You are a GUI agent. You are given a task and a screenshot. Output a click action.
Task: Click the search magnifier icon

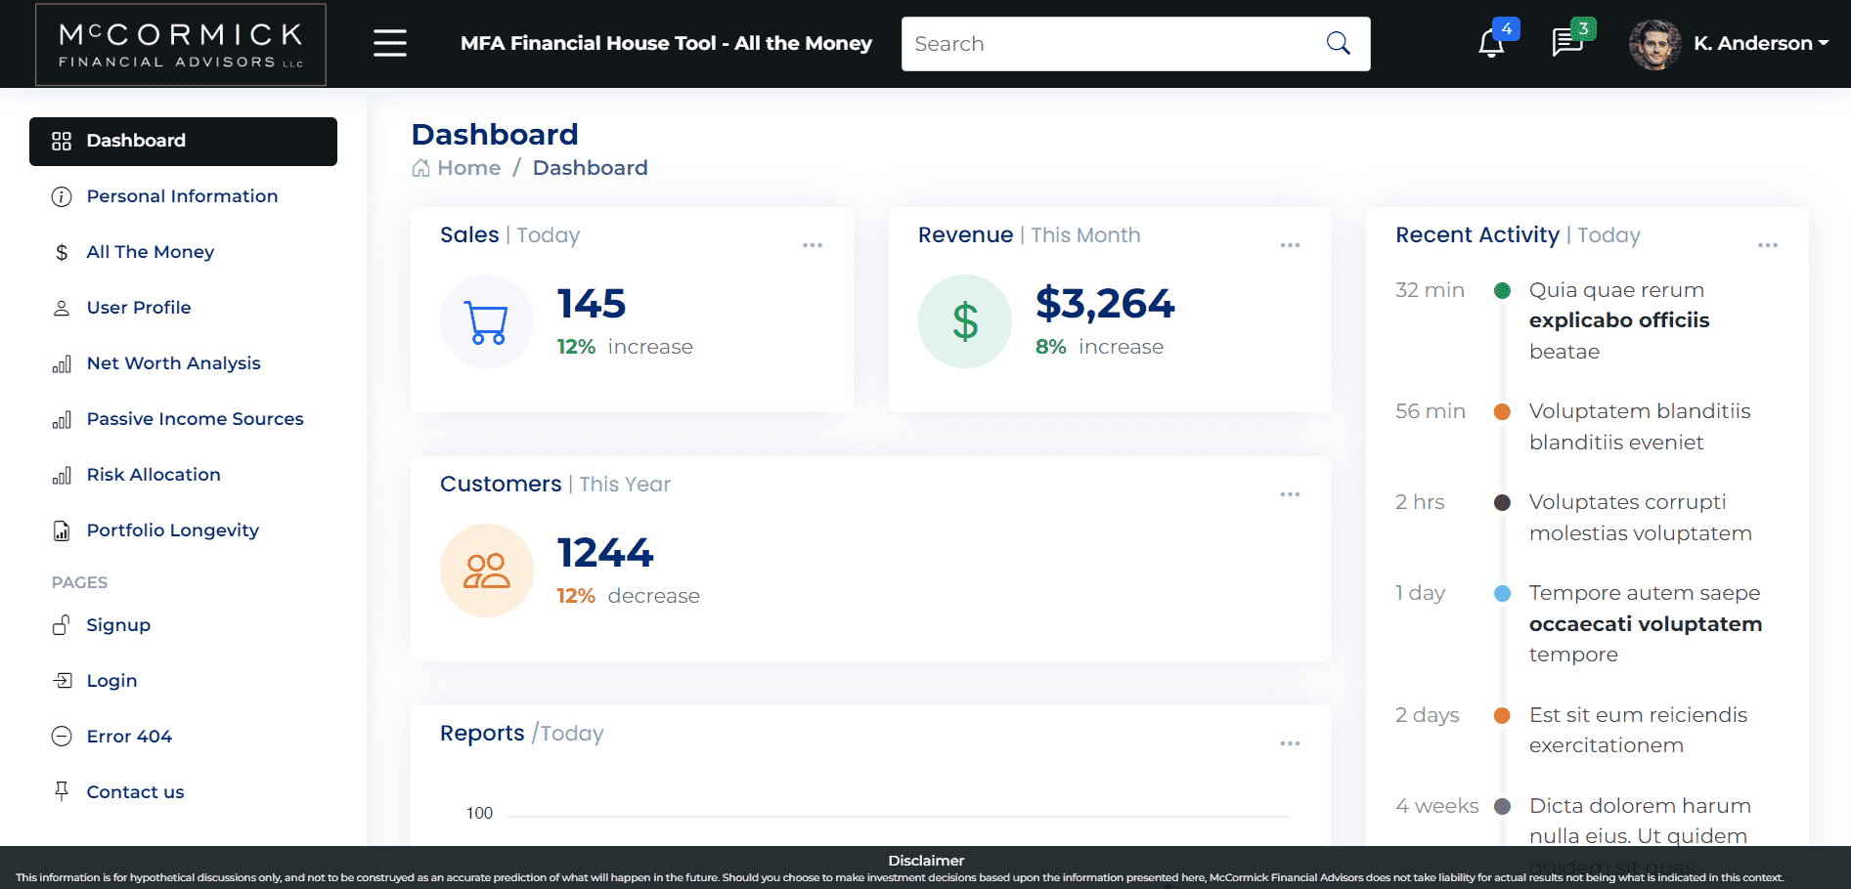click(1339, 43)
